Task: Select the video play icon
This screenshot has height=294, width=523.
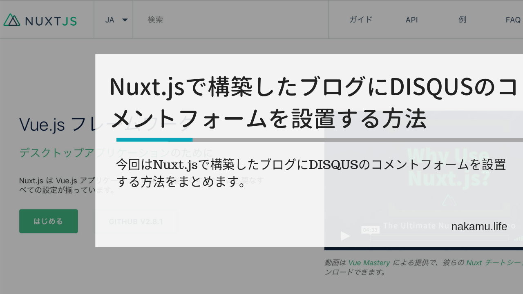Action: [x=344, y=236]
